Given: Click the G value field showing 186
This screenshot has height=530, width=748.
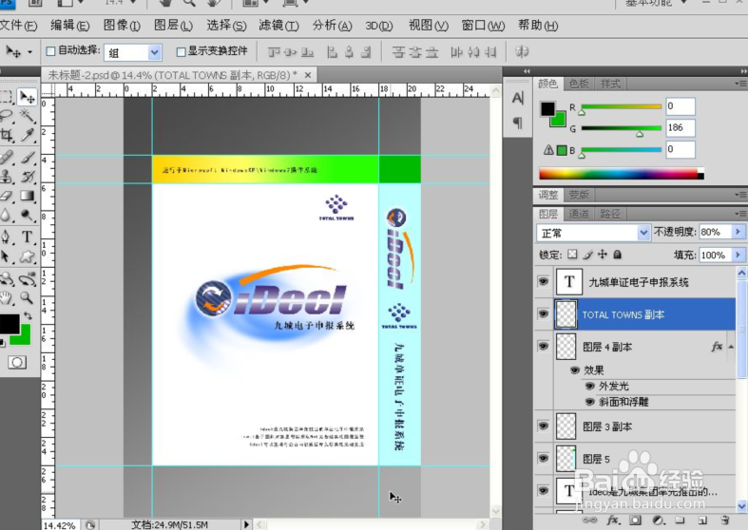Looking at the screenshot, I should click(x=681, y=127).
